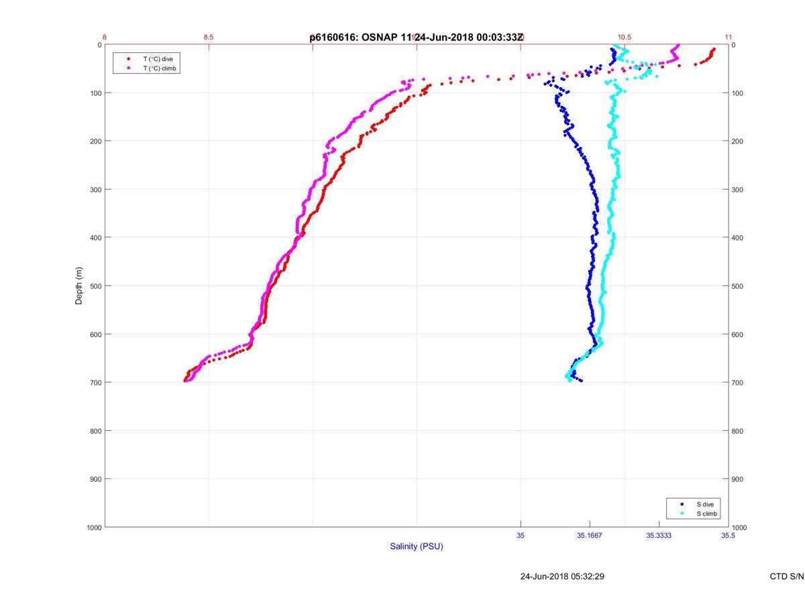Click the 'Depth (m)' axis label

[x=78, y=286]
